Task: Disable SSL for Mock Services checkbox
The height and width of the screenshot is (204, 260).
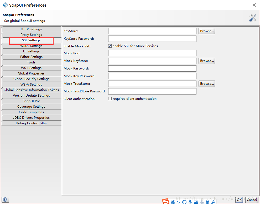Action: [110, 46]
